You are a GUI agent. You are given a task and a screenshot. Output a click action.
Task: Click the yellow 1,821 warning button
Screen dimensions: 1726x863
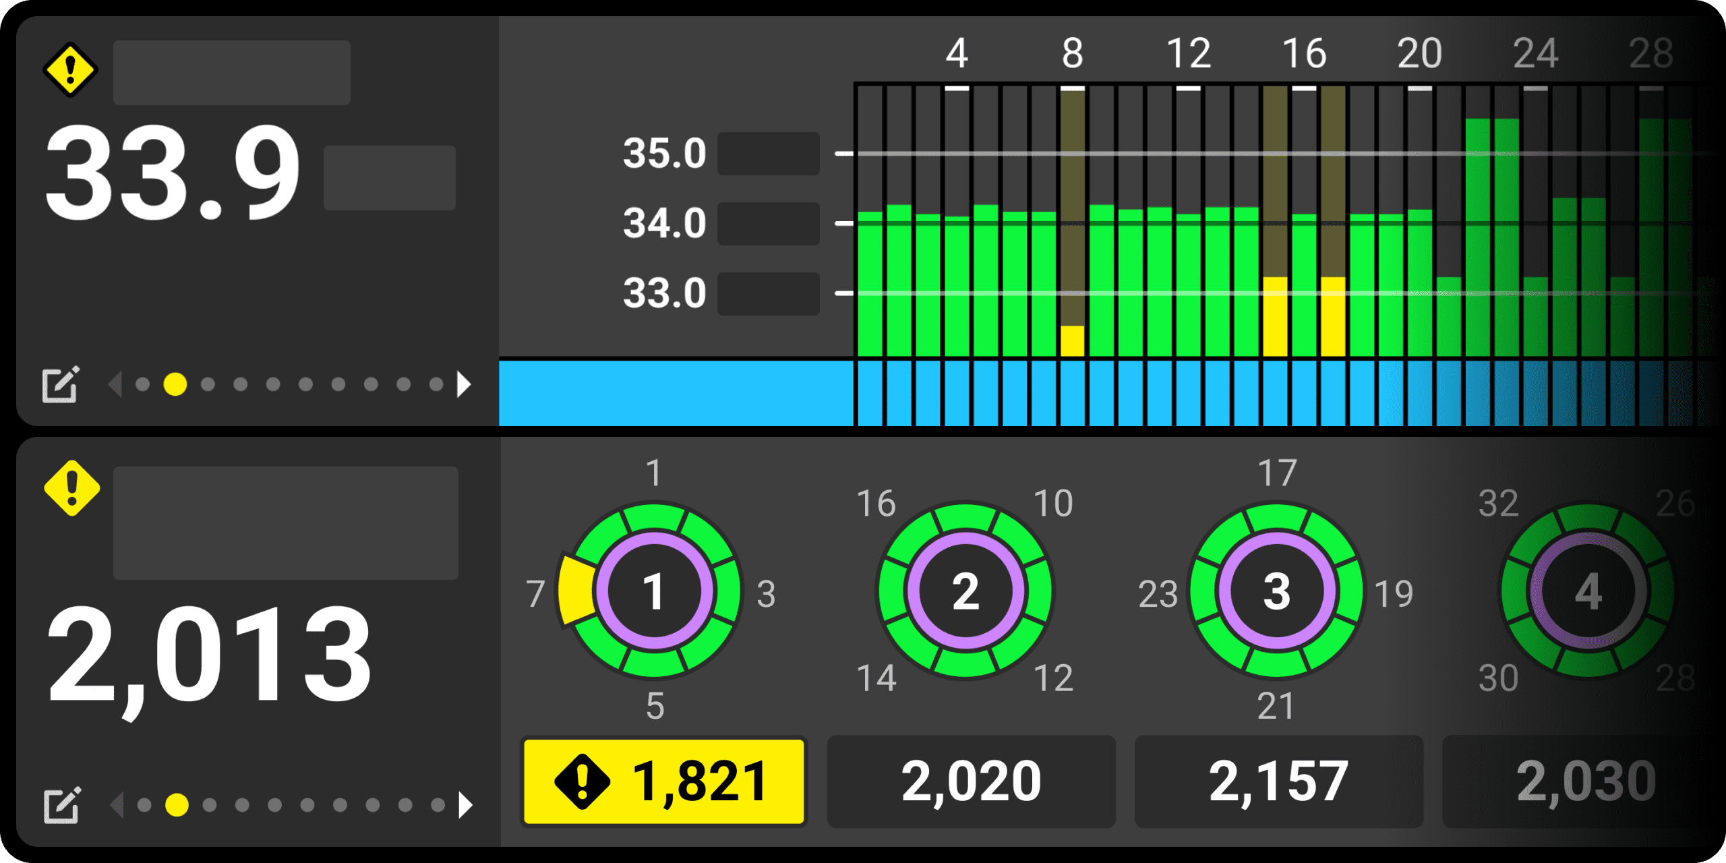point(663,781)
